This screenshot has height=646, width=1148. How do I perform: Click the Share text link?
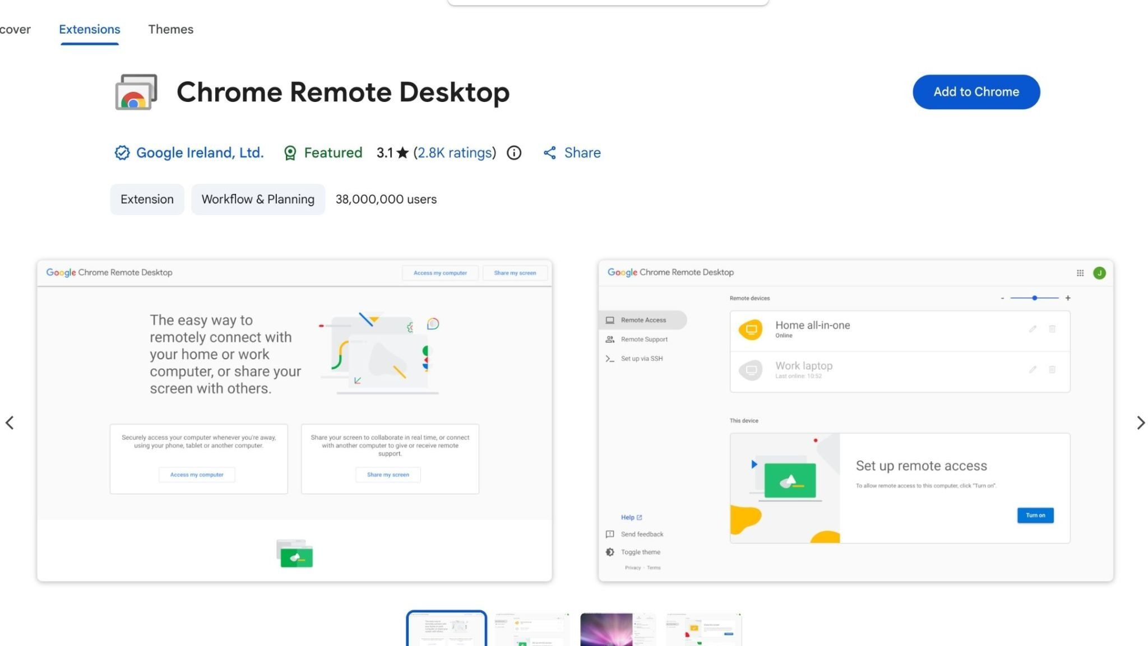point(582,153)
